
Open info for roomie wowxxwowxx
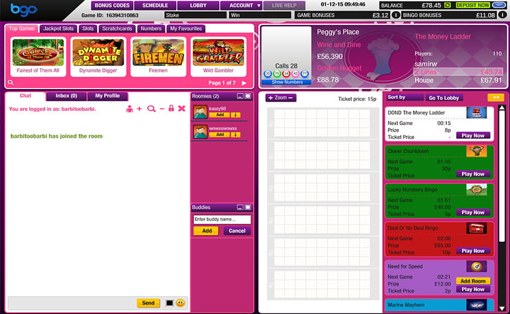(235, 135)
